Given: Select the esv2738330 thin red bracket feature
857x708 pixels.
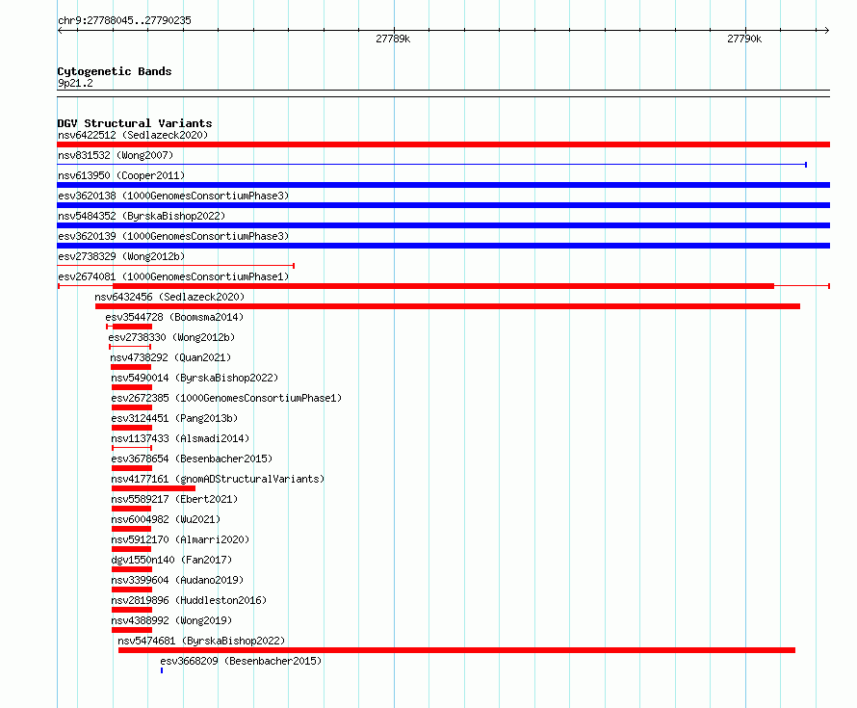Looking at the screenshot, I should (x=130, y=347).
